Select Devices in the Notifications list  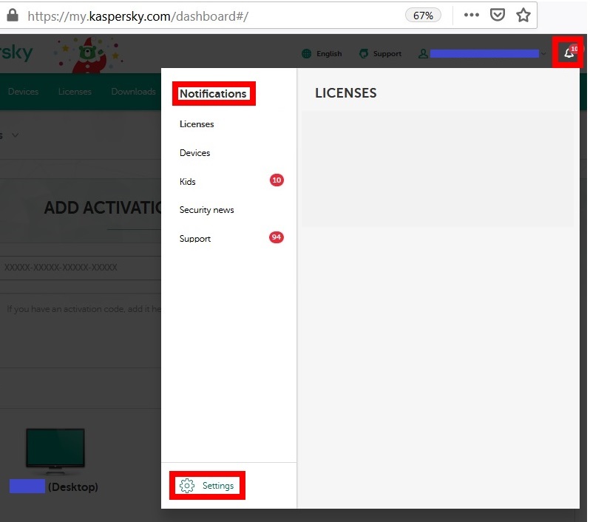[x=195, y=153]
